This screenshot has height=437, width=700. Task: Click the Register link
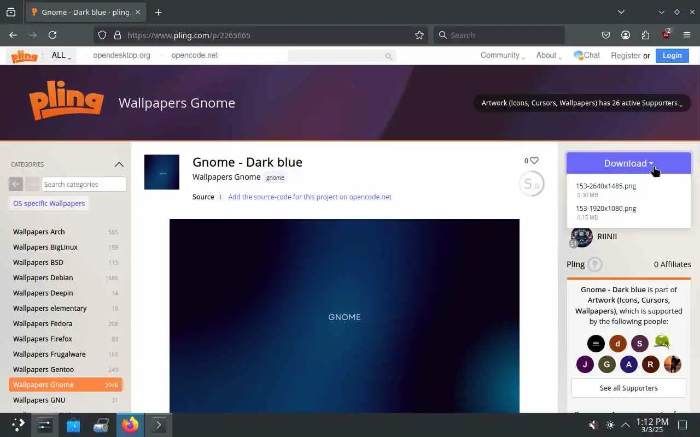pos(626,56)
